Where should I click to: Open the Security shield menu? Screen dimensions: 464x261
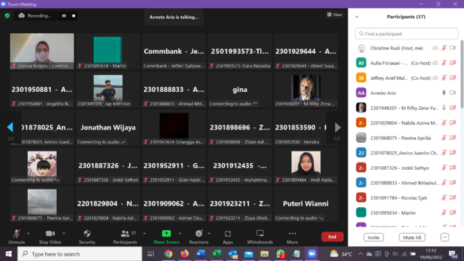click(x=87, y=237)
